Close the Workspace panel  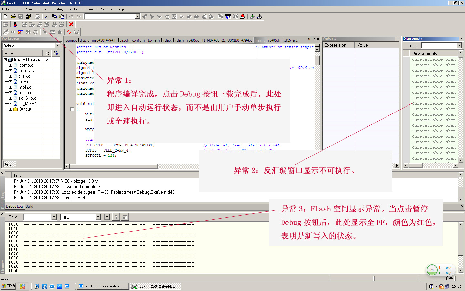[60, 39]
